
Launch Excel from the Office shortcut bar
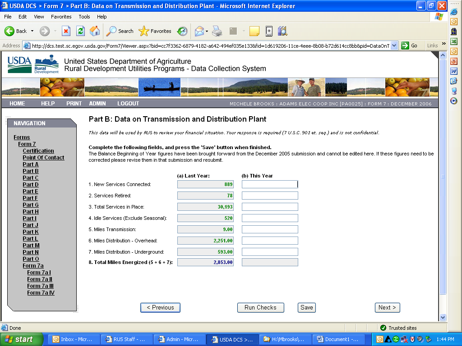(x=454, y=41)
